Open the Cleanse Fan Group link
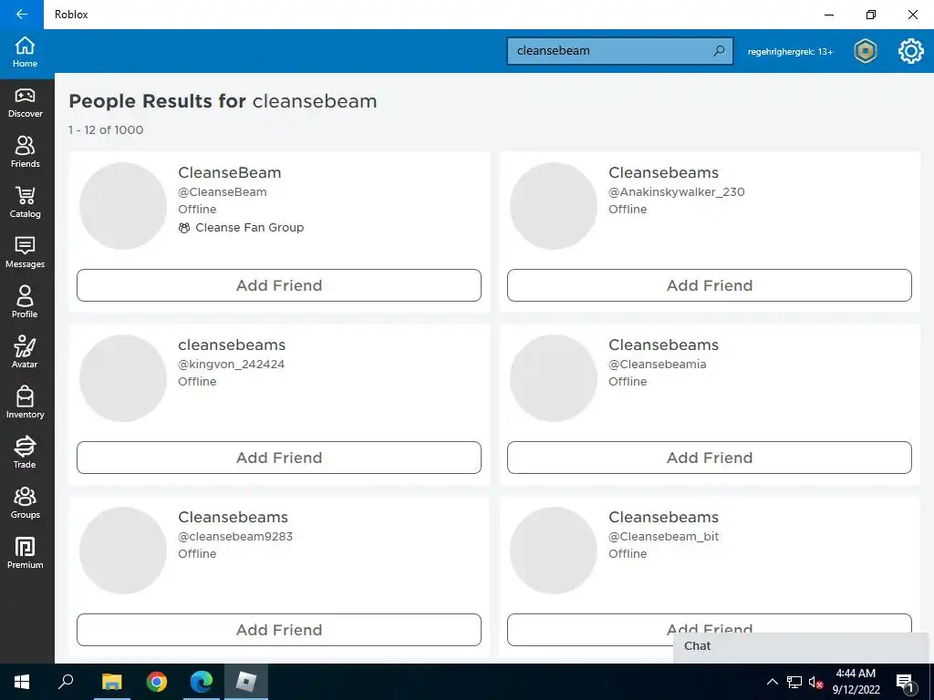The width and height of the screenshot is (934, 700). point(241,227)
